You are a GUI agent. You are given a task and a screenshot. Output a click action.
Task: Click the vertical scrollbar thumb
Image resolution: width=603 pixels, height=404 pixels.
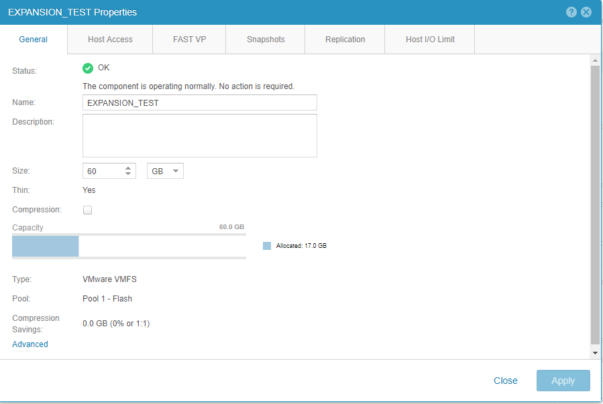coord(595,205)
